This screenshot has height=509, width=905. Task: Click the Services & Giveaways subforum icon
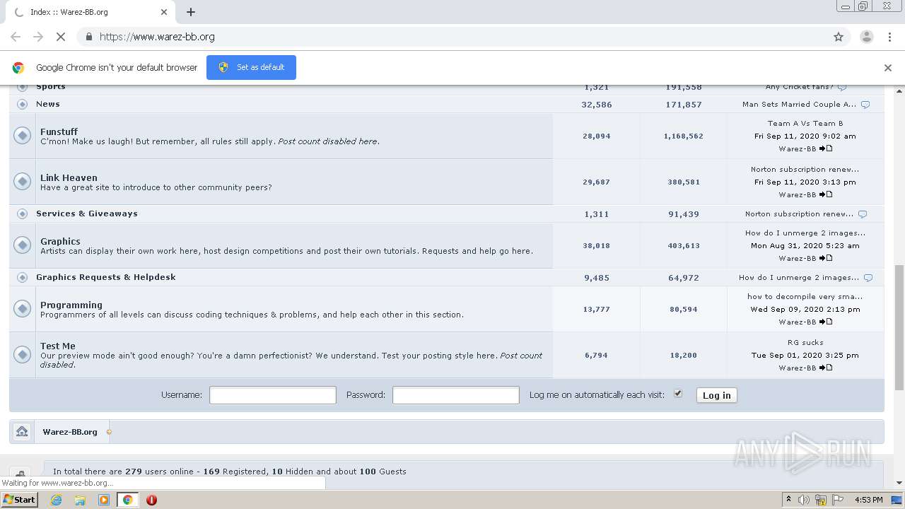click(23, 213)
